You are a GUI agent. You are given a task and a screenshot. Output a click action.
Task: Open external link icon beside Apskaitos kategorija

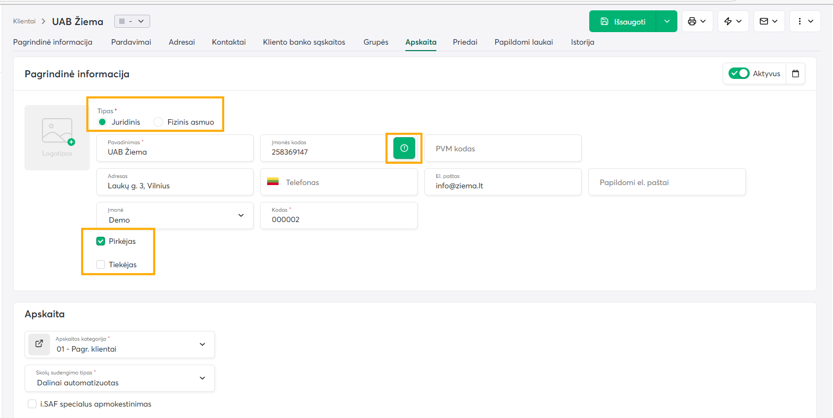39,344
